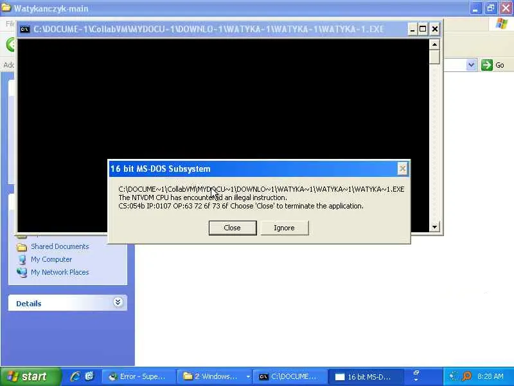Open the address bar dropdown arrow
Image resolution: width=514 pixels, height=386 pixels.
471,65
